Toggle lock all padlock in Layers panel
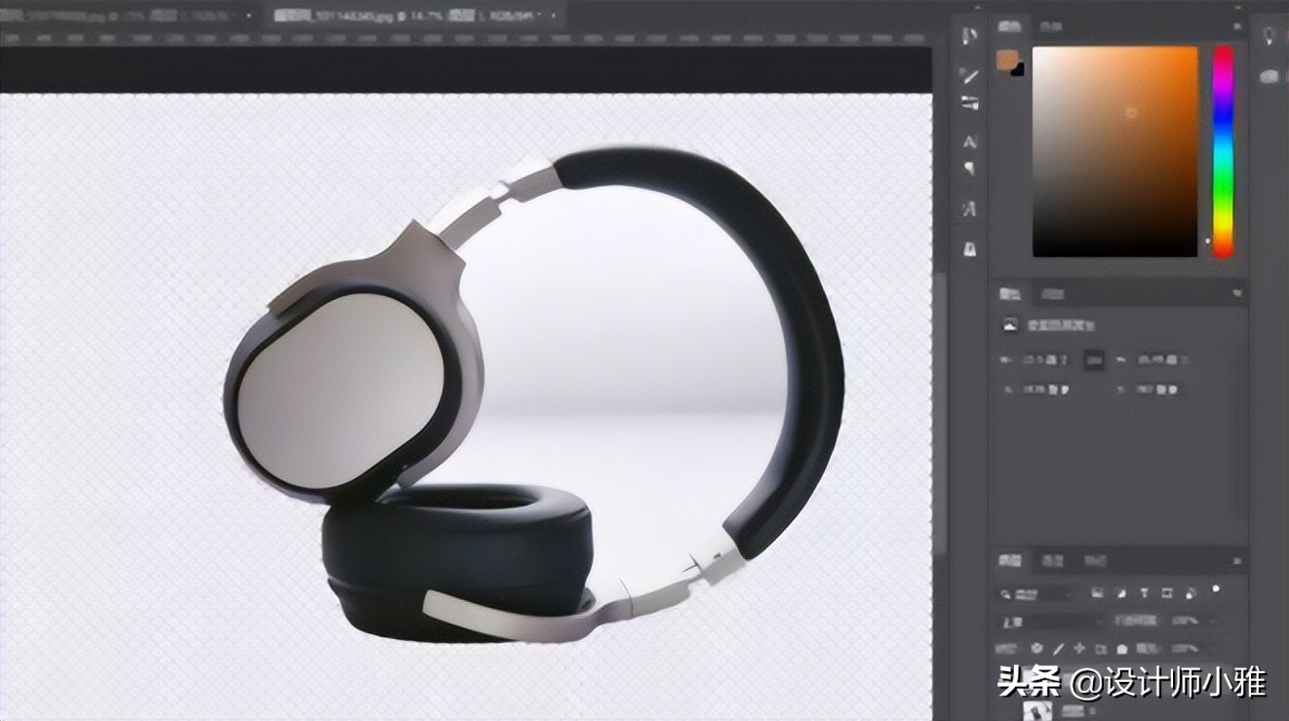Image resolution: width=1289 pixels, height=721 pixels. [1122, 648]
